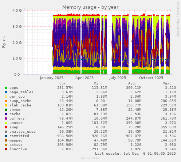Select the 'apps' legend label
Image resolution: width=181 pixels, height=162 pixels.
[x=14, y=88]
